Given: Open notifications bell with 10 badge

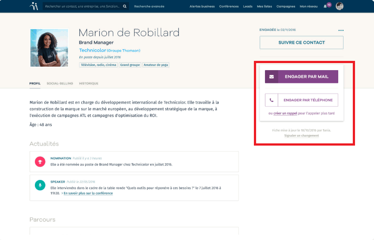Looking at the screenshot, I should [327, 6].
